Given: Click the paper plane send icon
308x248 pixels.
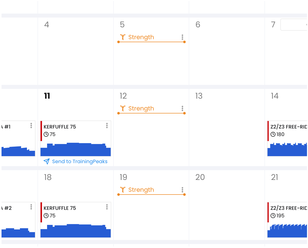Looking at the screenshot, I should coord(47,161).
